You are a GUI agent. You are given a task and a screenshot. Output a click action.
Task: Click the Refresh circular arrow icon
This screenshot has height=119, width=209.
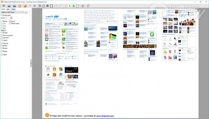[88, 6]
